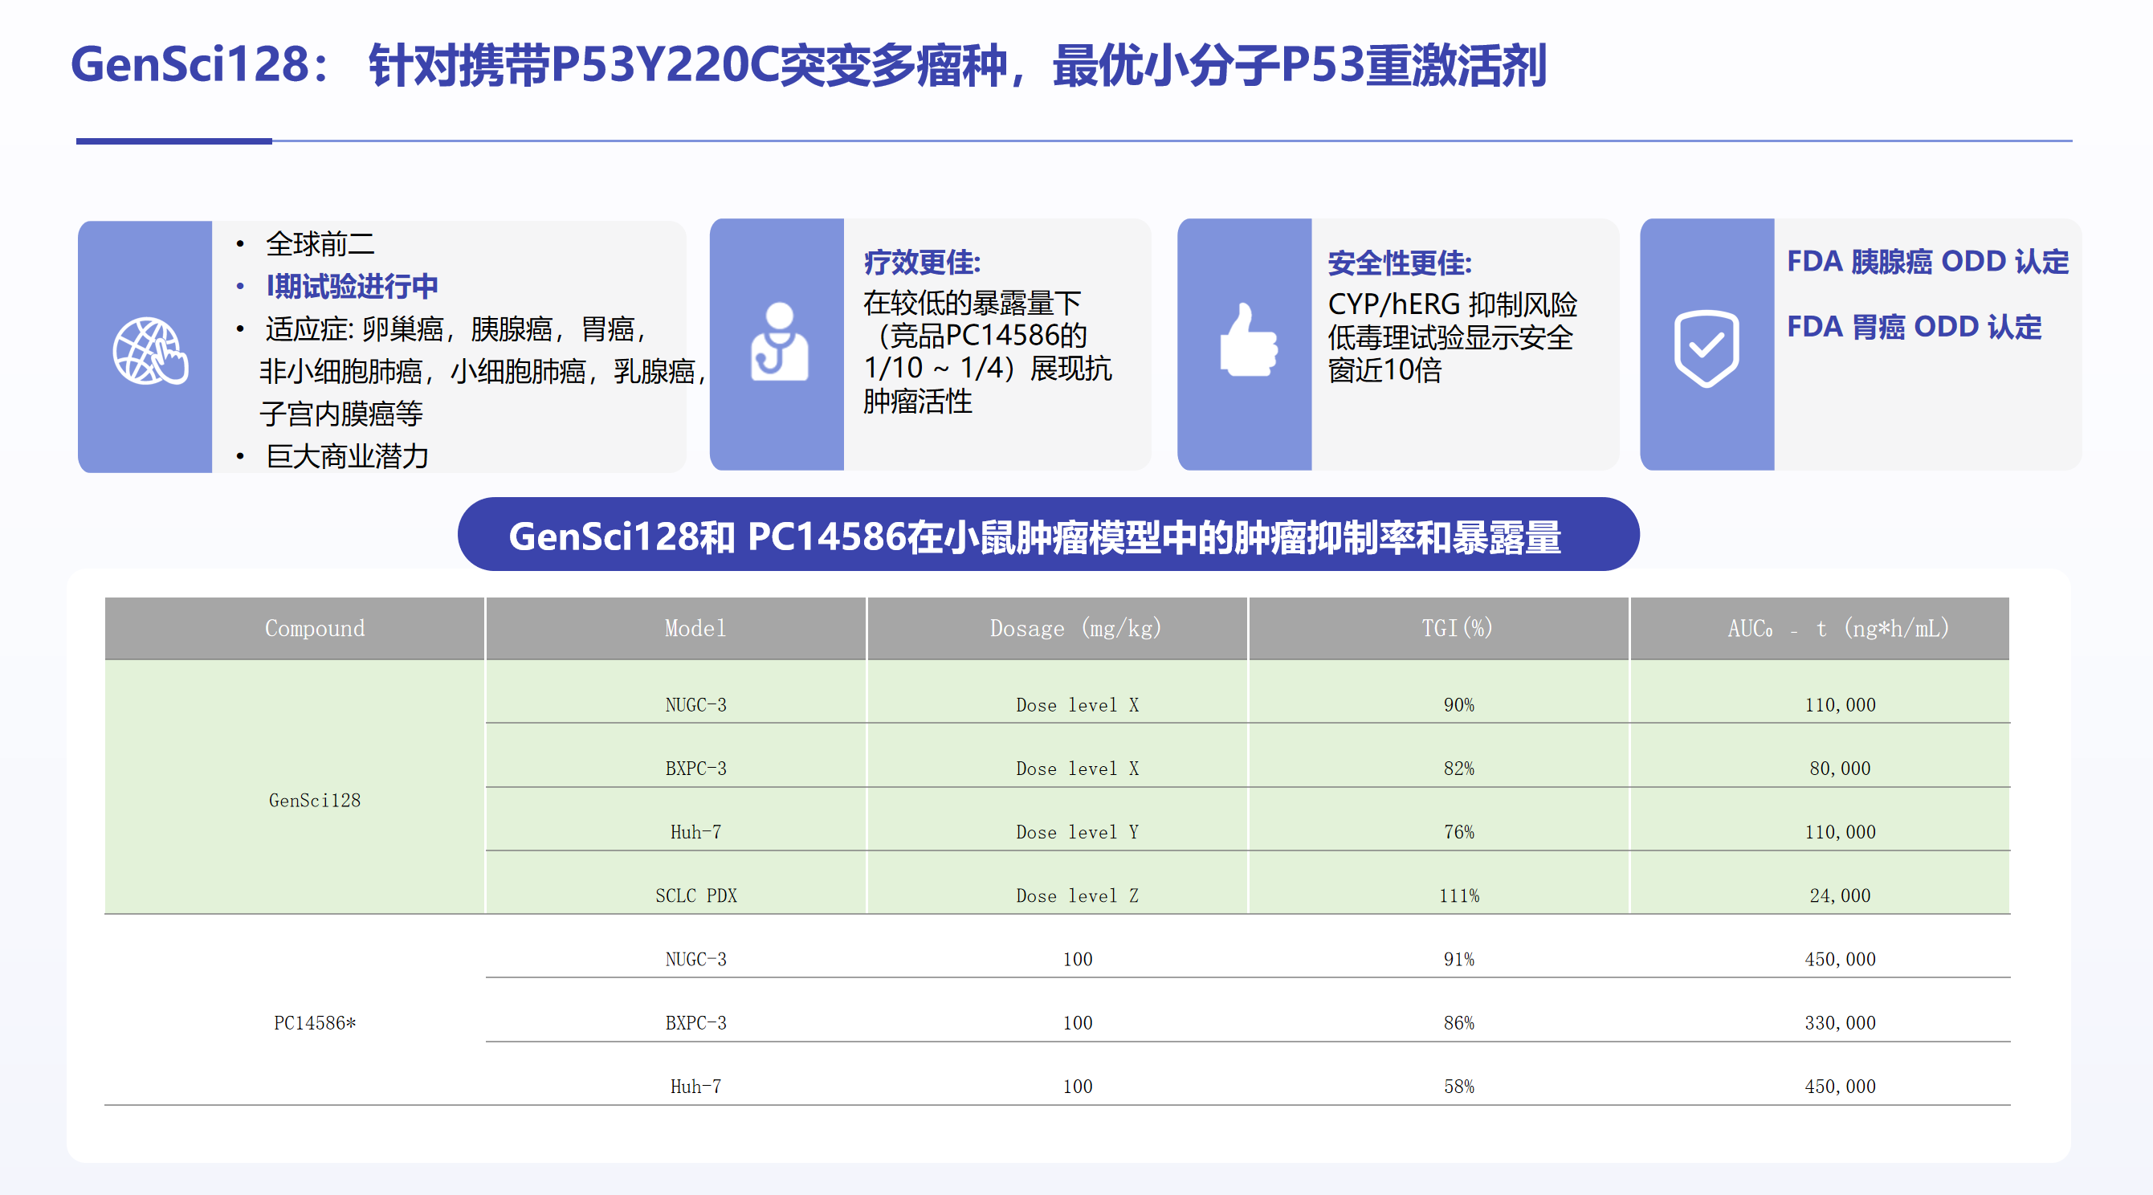Click the bullet text 全球前二
Image resolution: width=2153 pixels, height=1195 pixels.
[320, 244]
